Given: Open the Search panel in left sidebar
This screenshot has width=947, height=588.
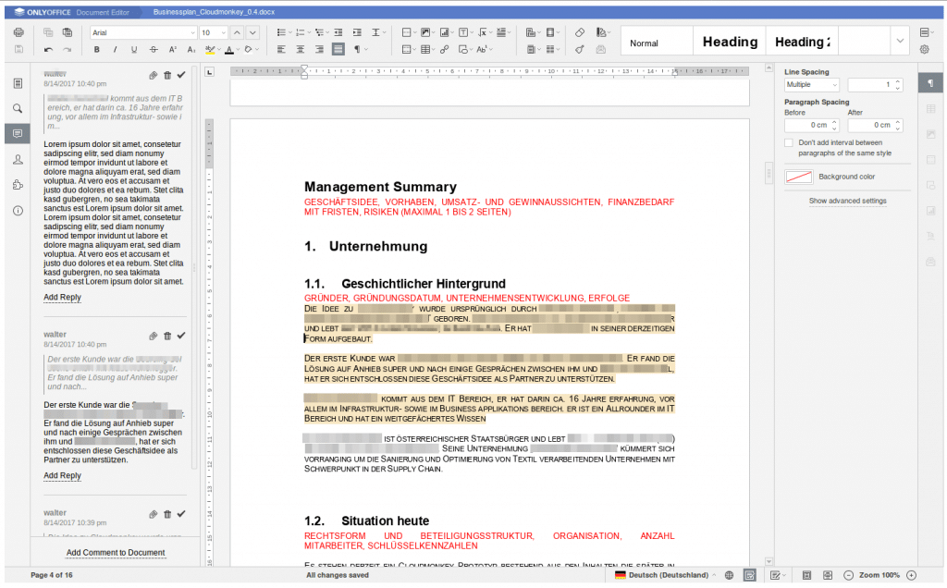Looking at the screenshot, I should pyautogui.click(x=18, y=109).
